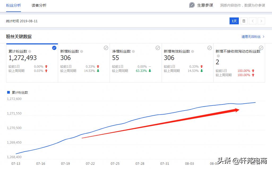Image resolution: width=272 pixels, height=169 pixels.
Task: Click the right chevron for next period
Action: click(x=261, y=21)
